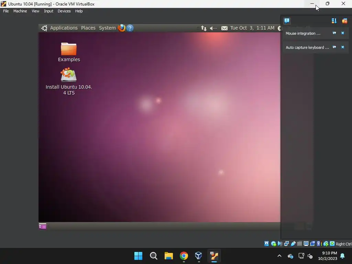Screen dimensions: 352x264
Task: Open the Ubuntu volume indicator
Action: tap(213, 28)
